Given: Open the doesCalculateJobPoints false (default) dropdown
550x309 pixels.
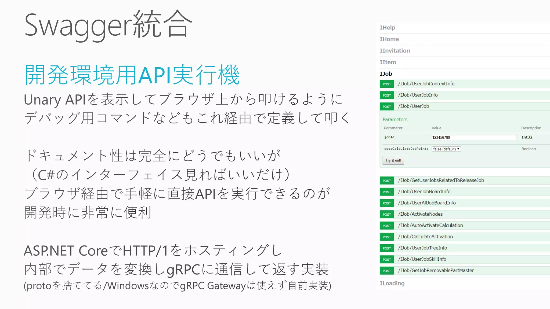Looking at the screenshot, I should coord(446,149).
